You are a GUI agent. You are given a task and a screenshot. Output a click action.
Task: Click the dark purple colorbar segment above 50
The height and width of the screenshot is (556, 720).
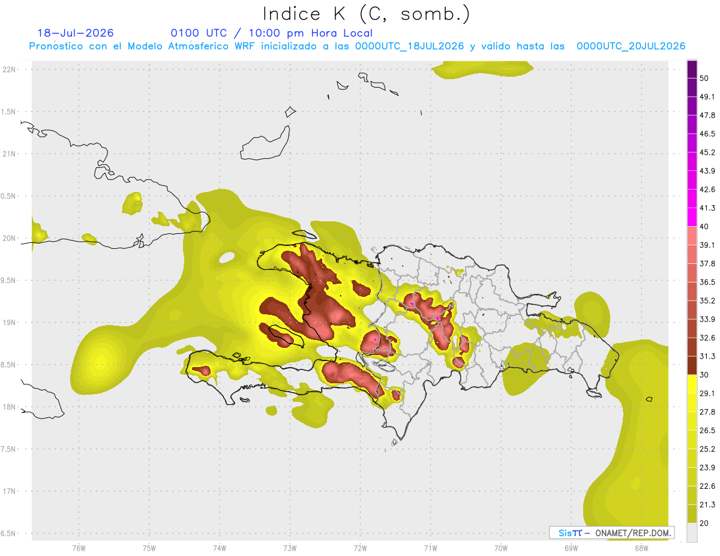click(692, 69)
